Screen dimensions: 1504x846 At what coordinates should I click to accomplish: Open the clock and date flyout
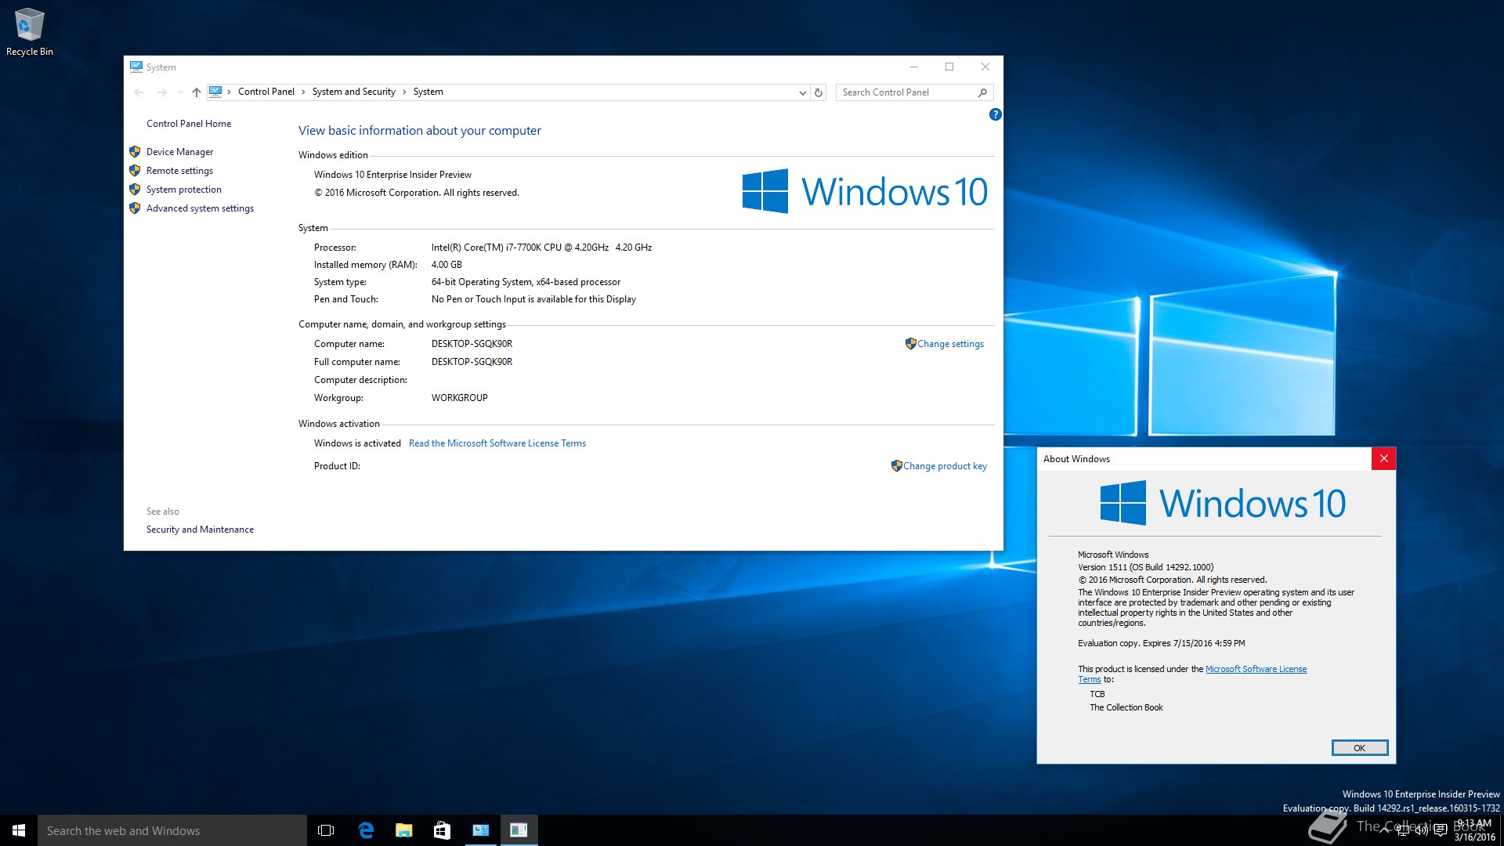1474,830
